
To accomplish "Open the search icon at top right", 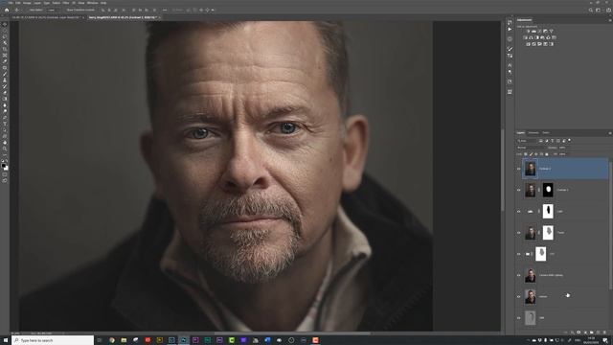I will pos(591,11).
